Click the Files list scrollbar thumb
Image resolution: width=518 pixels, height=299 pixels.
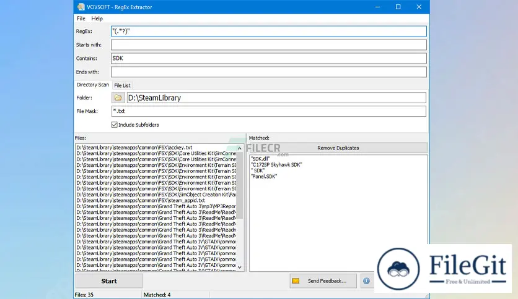[240, 185]
